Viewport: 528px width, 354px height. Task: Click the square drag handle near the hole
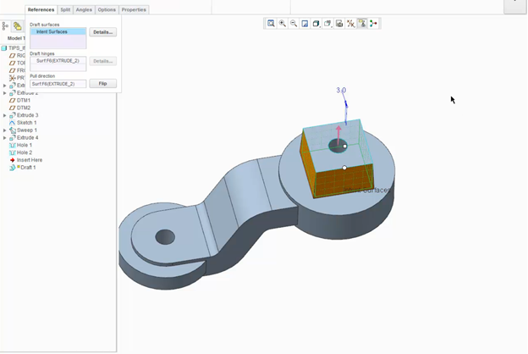pyautogui.click(x=344, y=147)
